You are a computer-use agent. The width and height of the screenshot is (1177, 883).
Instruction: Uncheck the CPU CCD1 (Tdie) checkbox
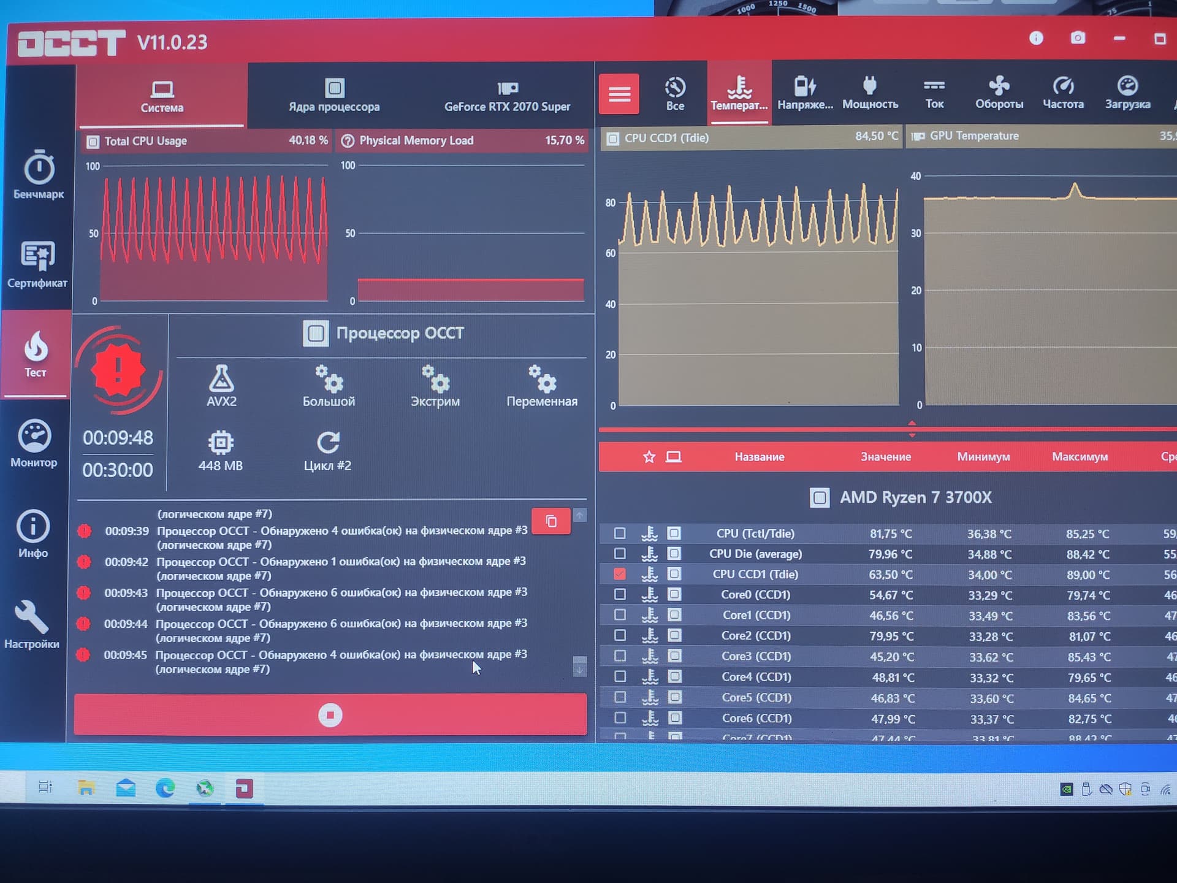tap(620, 574)
